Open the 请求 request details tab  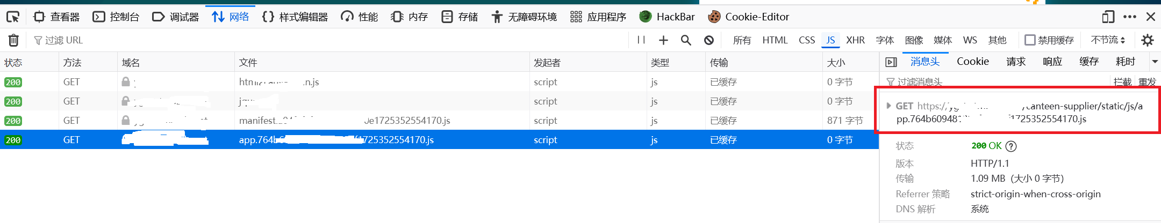tap(1016, 62)
